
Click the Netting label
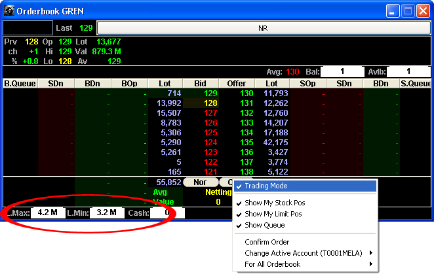(218, 192)
